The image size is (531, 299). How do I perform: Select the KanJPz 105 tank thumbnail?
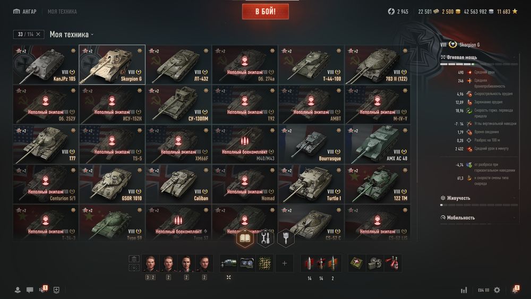pos(46,65)
